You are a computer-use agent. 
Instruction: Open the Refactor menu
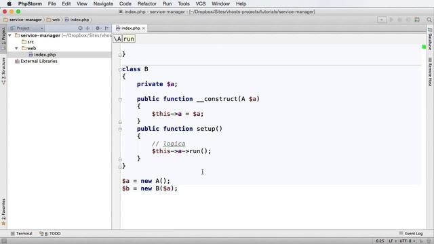pos(147,3)
